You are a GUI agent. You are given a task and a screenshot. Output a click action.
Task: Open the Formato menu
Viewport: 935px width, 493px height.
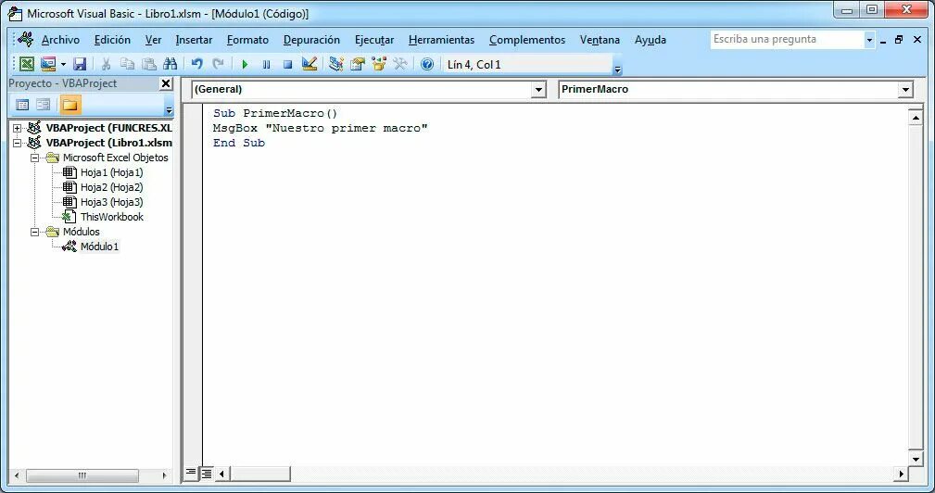[247, 40]
